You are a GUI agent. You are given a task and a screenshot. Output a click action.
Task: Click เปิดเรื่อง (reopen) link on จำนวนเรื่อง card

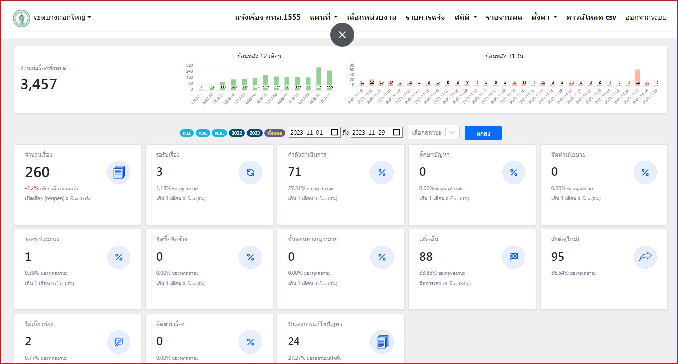click(45, 199)
